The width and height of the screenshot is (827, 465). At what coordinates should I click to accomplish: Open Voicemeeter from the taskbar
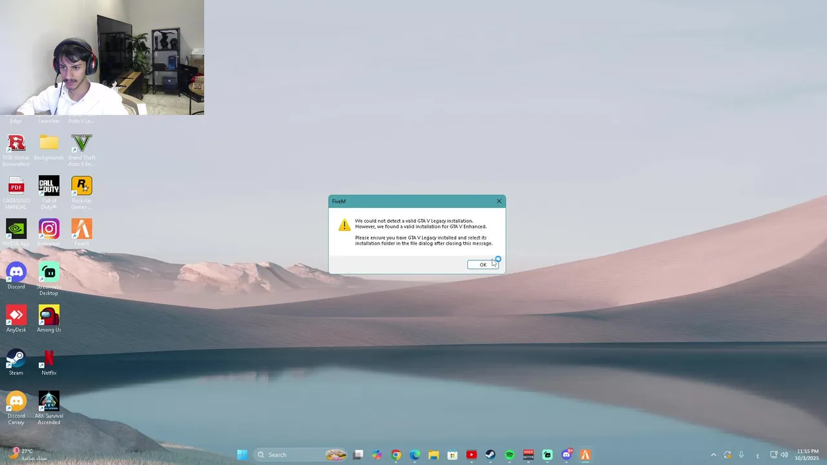(529, 455)
